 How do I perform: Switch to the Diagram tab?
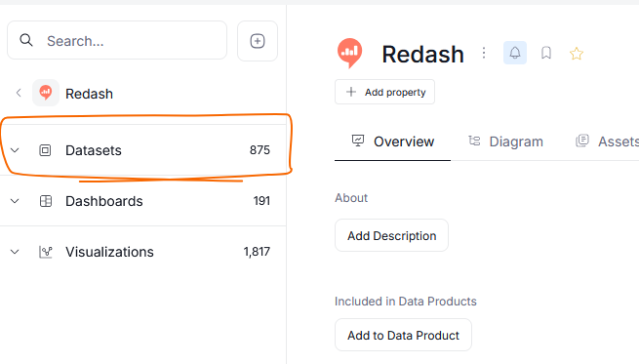point(505,142)
